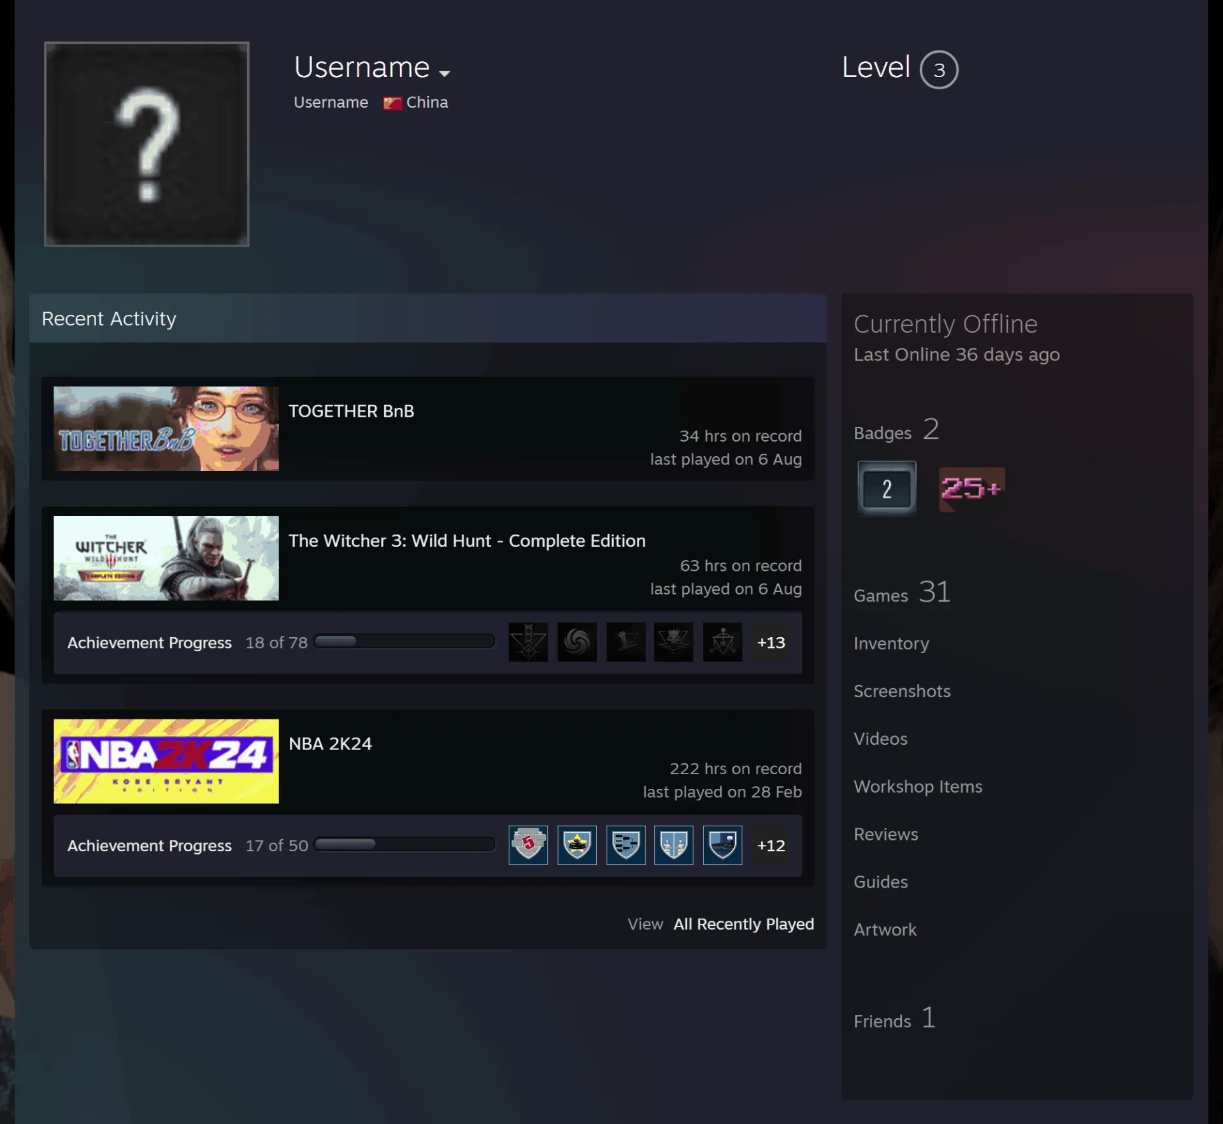Open the Games 31 list
The image size is (1223, 1124).
pyautogui.click(x=902, y=593)
